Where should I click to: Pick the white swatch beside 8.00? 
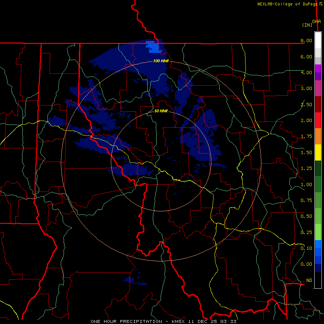[318, 40]
